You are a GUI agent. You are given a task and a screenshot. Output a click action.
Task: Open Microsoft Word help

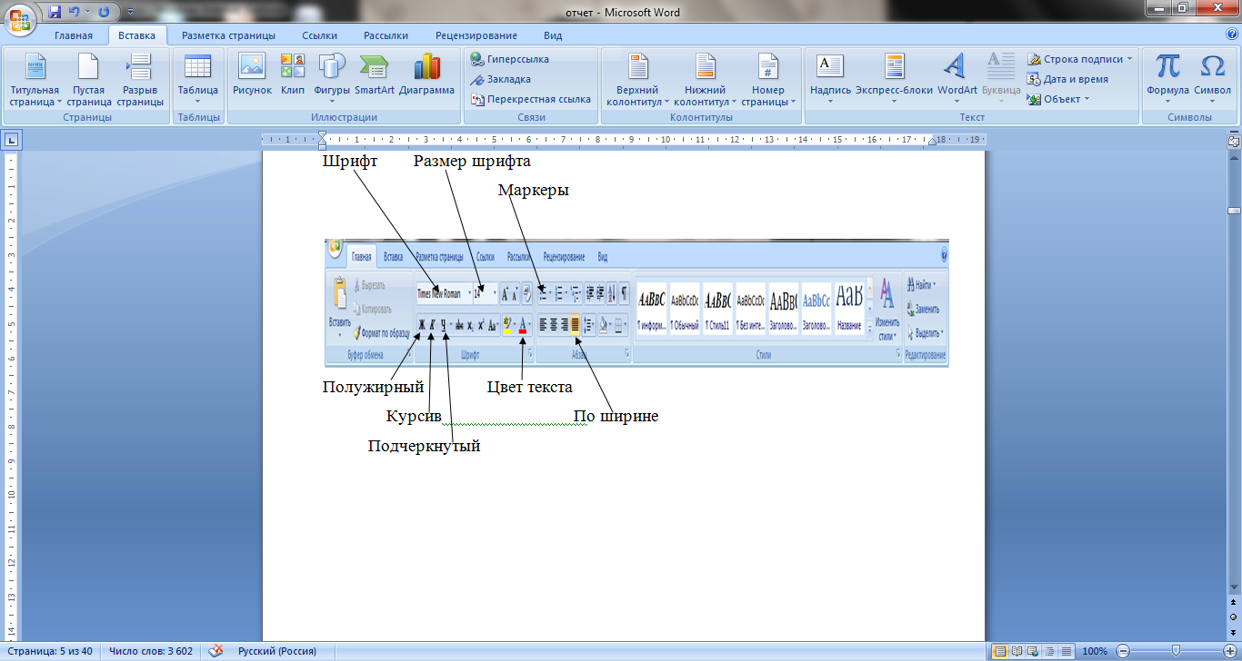point(1232,35)
